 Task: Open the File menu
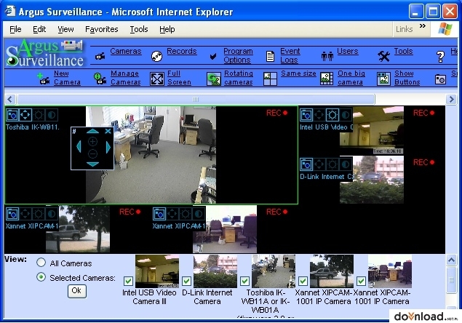[x=15, y=29]
